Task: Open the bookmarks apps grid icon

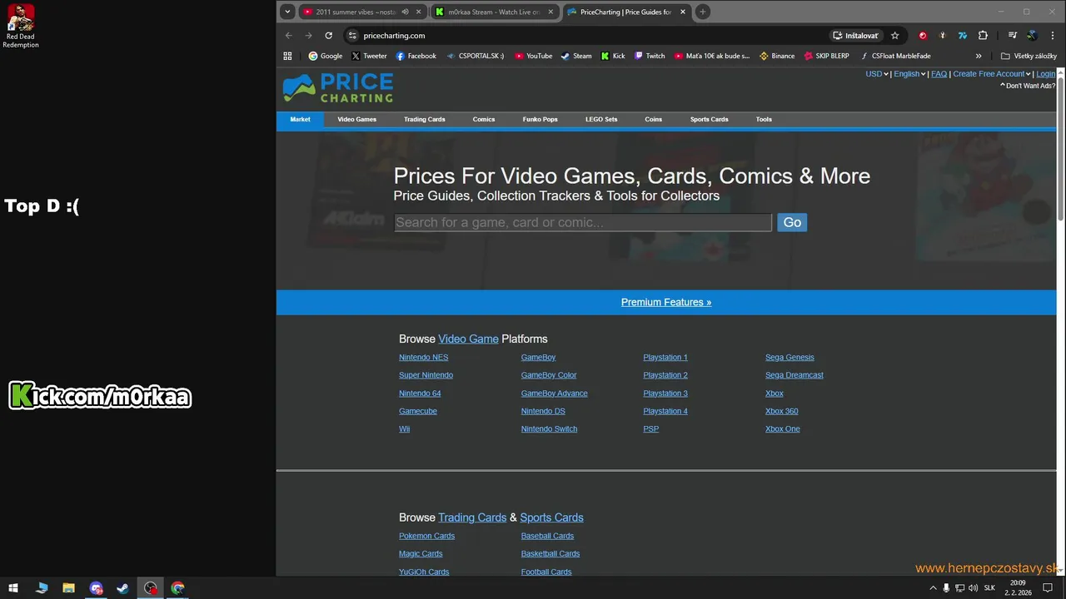Action: tap(287, 56)
